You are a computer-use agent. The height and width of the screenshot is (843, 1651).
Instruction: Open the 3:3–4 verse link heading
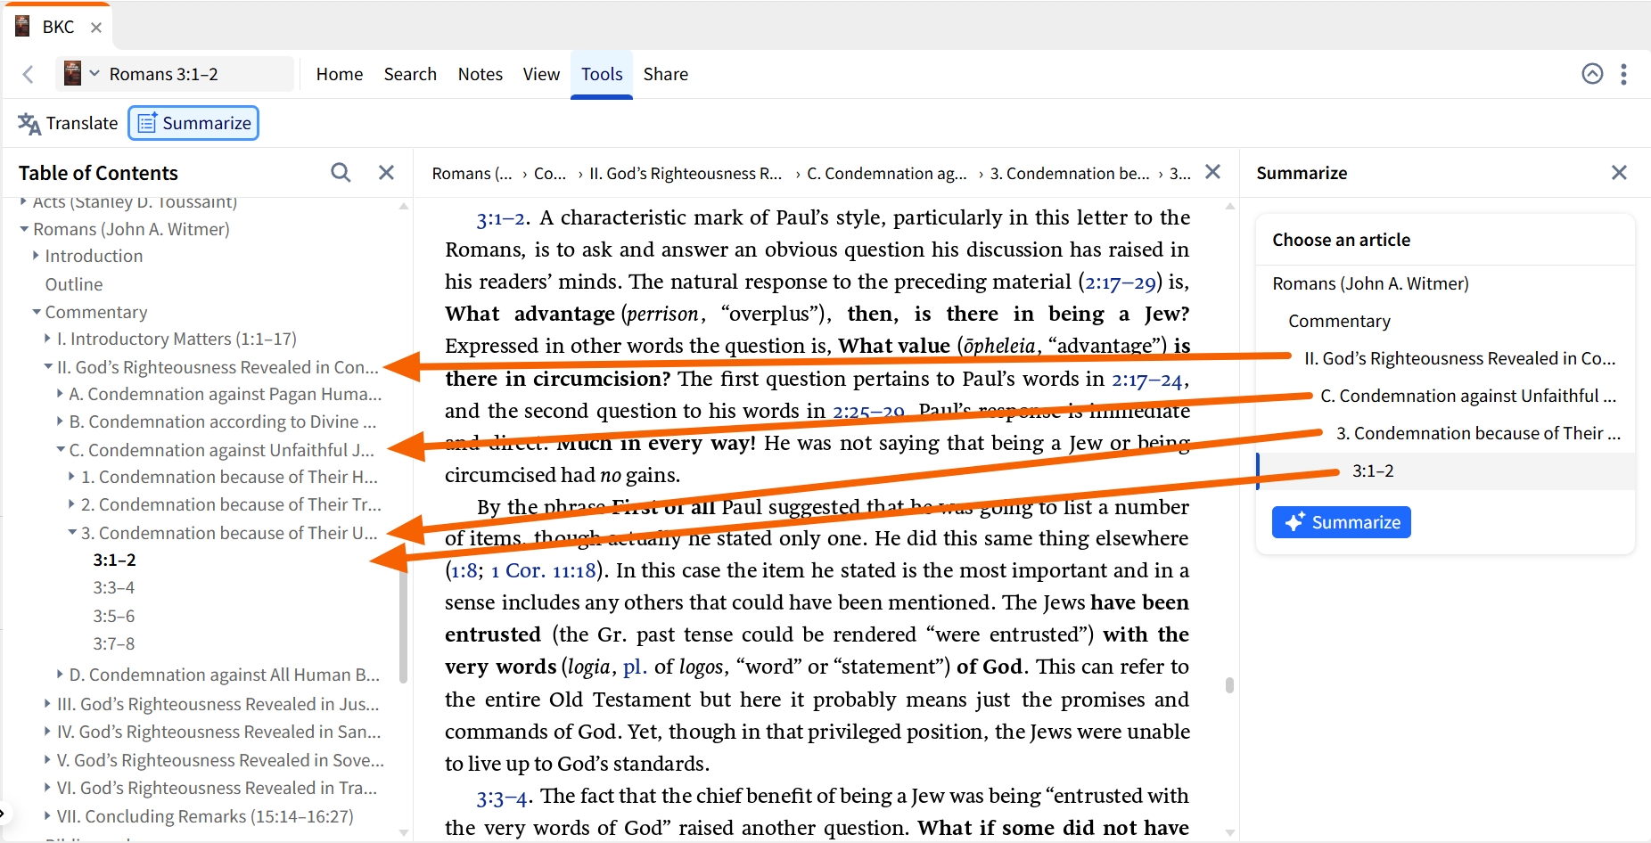[x=502, y=797]
